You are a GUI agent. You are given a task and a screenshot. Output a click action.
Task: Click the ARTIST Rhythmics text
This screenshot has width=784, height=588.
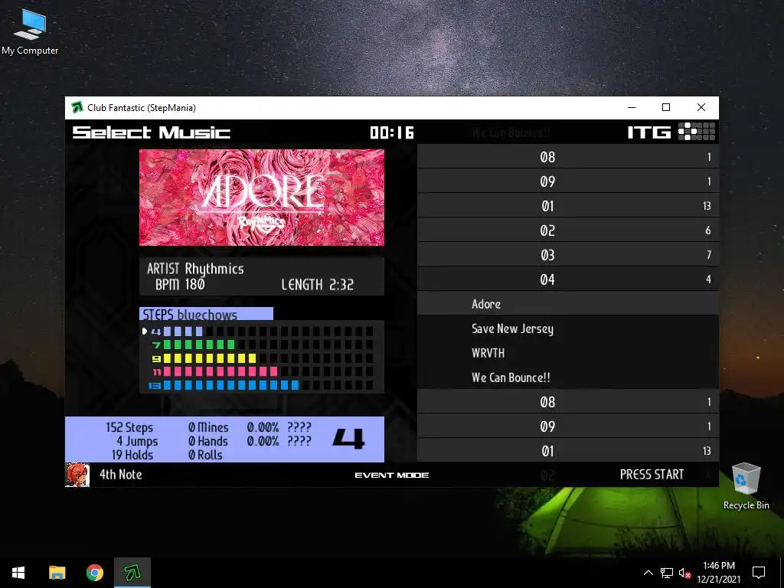coord(195,269)
